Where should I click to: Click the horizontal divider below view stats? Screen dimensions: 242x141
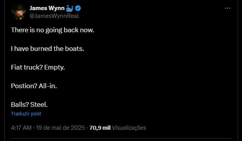pyautogui.click(x=121, y=139)
